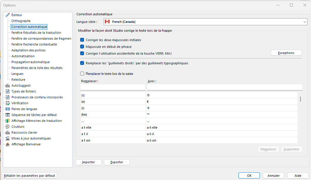Image resolution: width=311 pixels, height=180 pixels.
Task: Open the Langue cible dropdown
Action: click(x=305, y=21)
